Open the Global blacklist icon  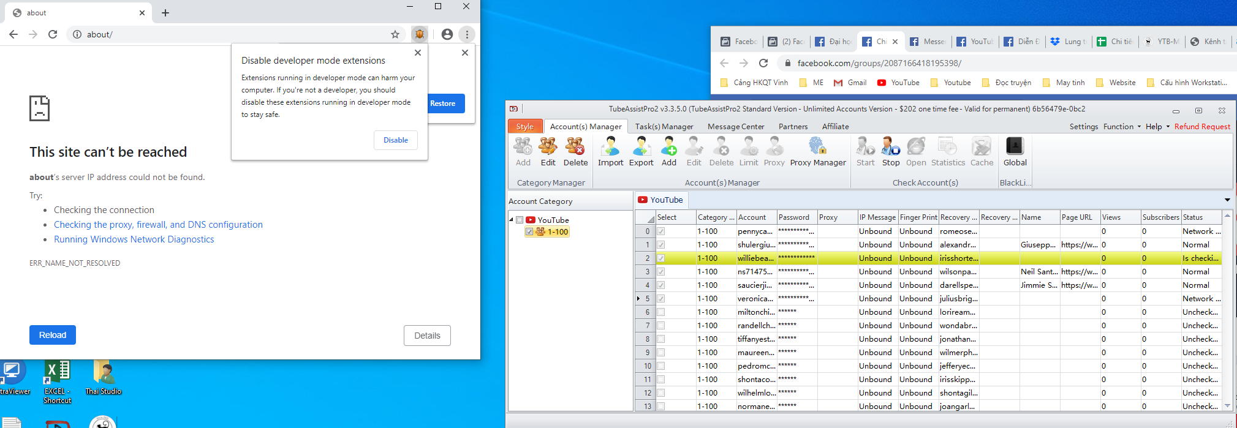click(1015, 151)
